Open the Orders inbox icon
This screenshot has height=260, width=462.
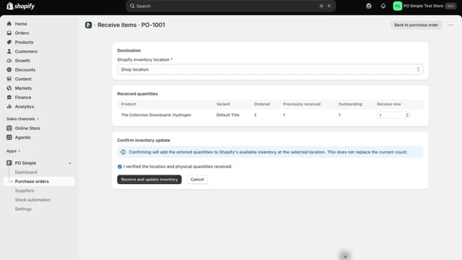(9, 33)
